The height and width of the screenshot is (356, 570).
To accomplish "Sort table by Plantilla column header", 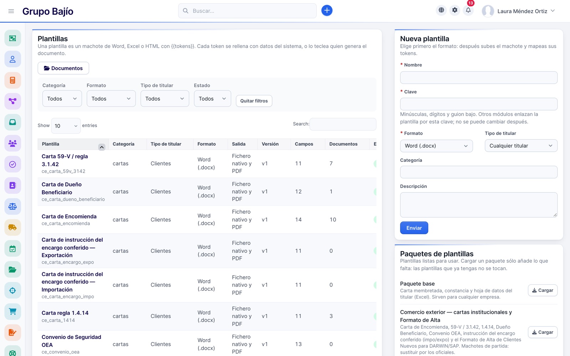I will click(x=73, y=144).
